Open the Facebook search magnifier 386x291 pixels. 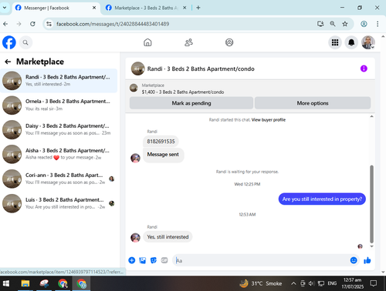click(25, 42)
